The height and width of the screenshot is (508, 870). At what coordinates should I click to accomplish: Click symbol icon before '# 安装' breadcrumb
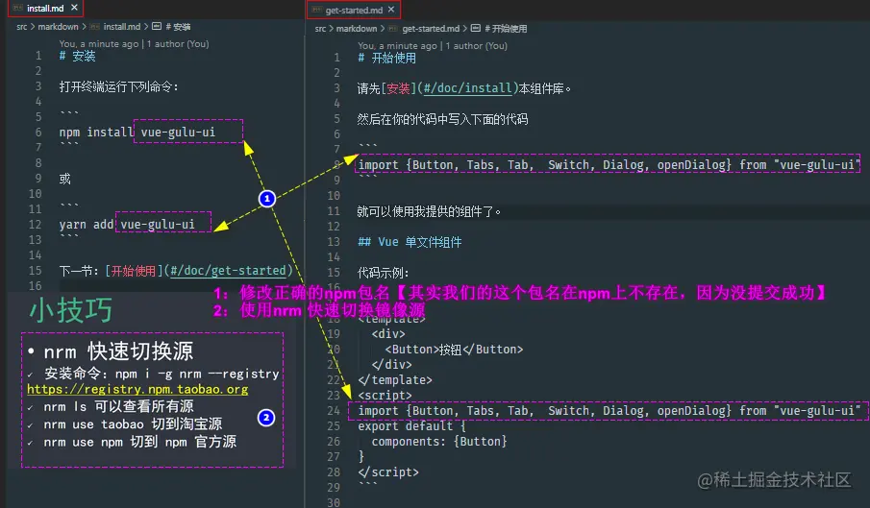(157, 26)
